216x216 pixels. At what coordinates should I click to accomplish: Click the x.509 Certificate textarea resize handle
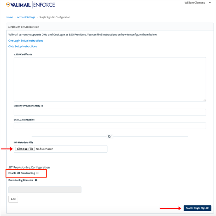204,99
